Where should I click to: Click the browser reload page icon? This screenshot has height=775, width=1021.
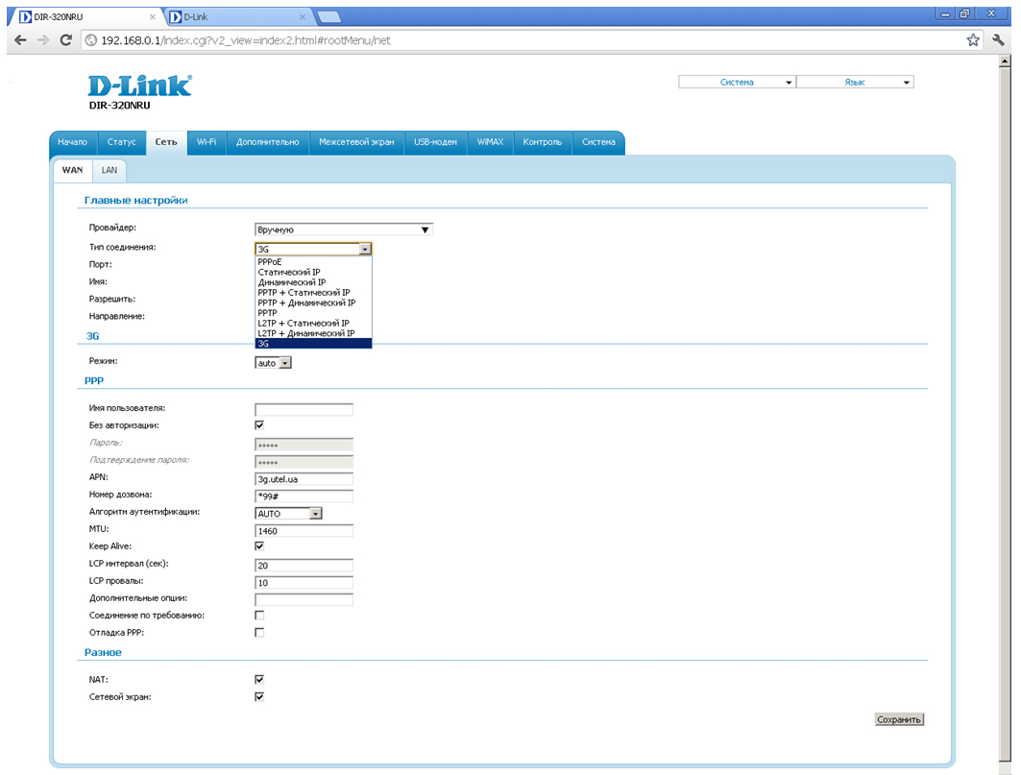tap(65, 40)
